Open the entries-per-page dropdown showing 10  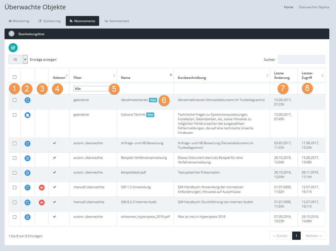18,59
